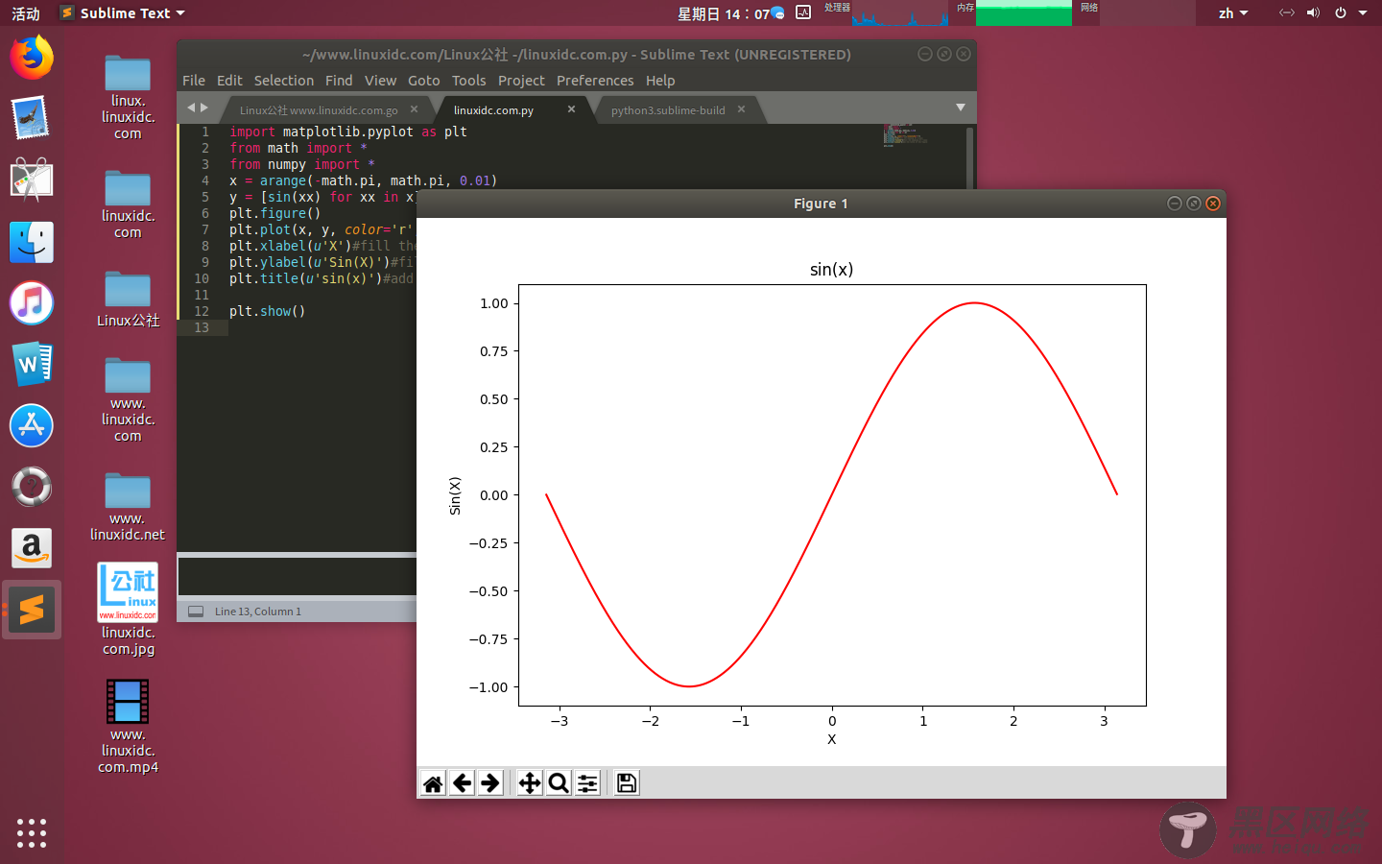Click the import matplotlib.pyplot line
The width and height of the screenshot is (1382, 864).
click(x=348, y=132)
